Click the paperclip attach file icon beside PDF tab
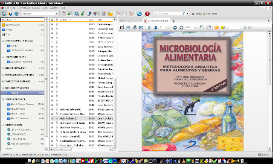The width and height of the screenshot is (273, 164). 174,21
